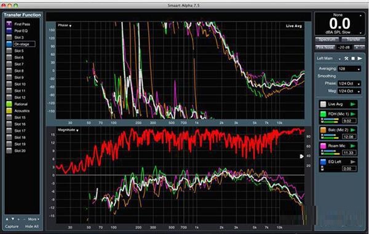Open the Averaging dropdown set to 128
Image resolution: width=369 pixels, height=234 pixels.
pyautogui.click(x=349, y=69)
